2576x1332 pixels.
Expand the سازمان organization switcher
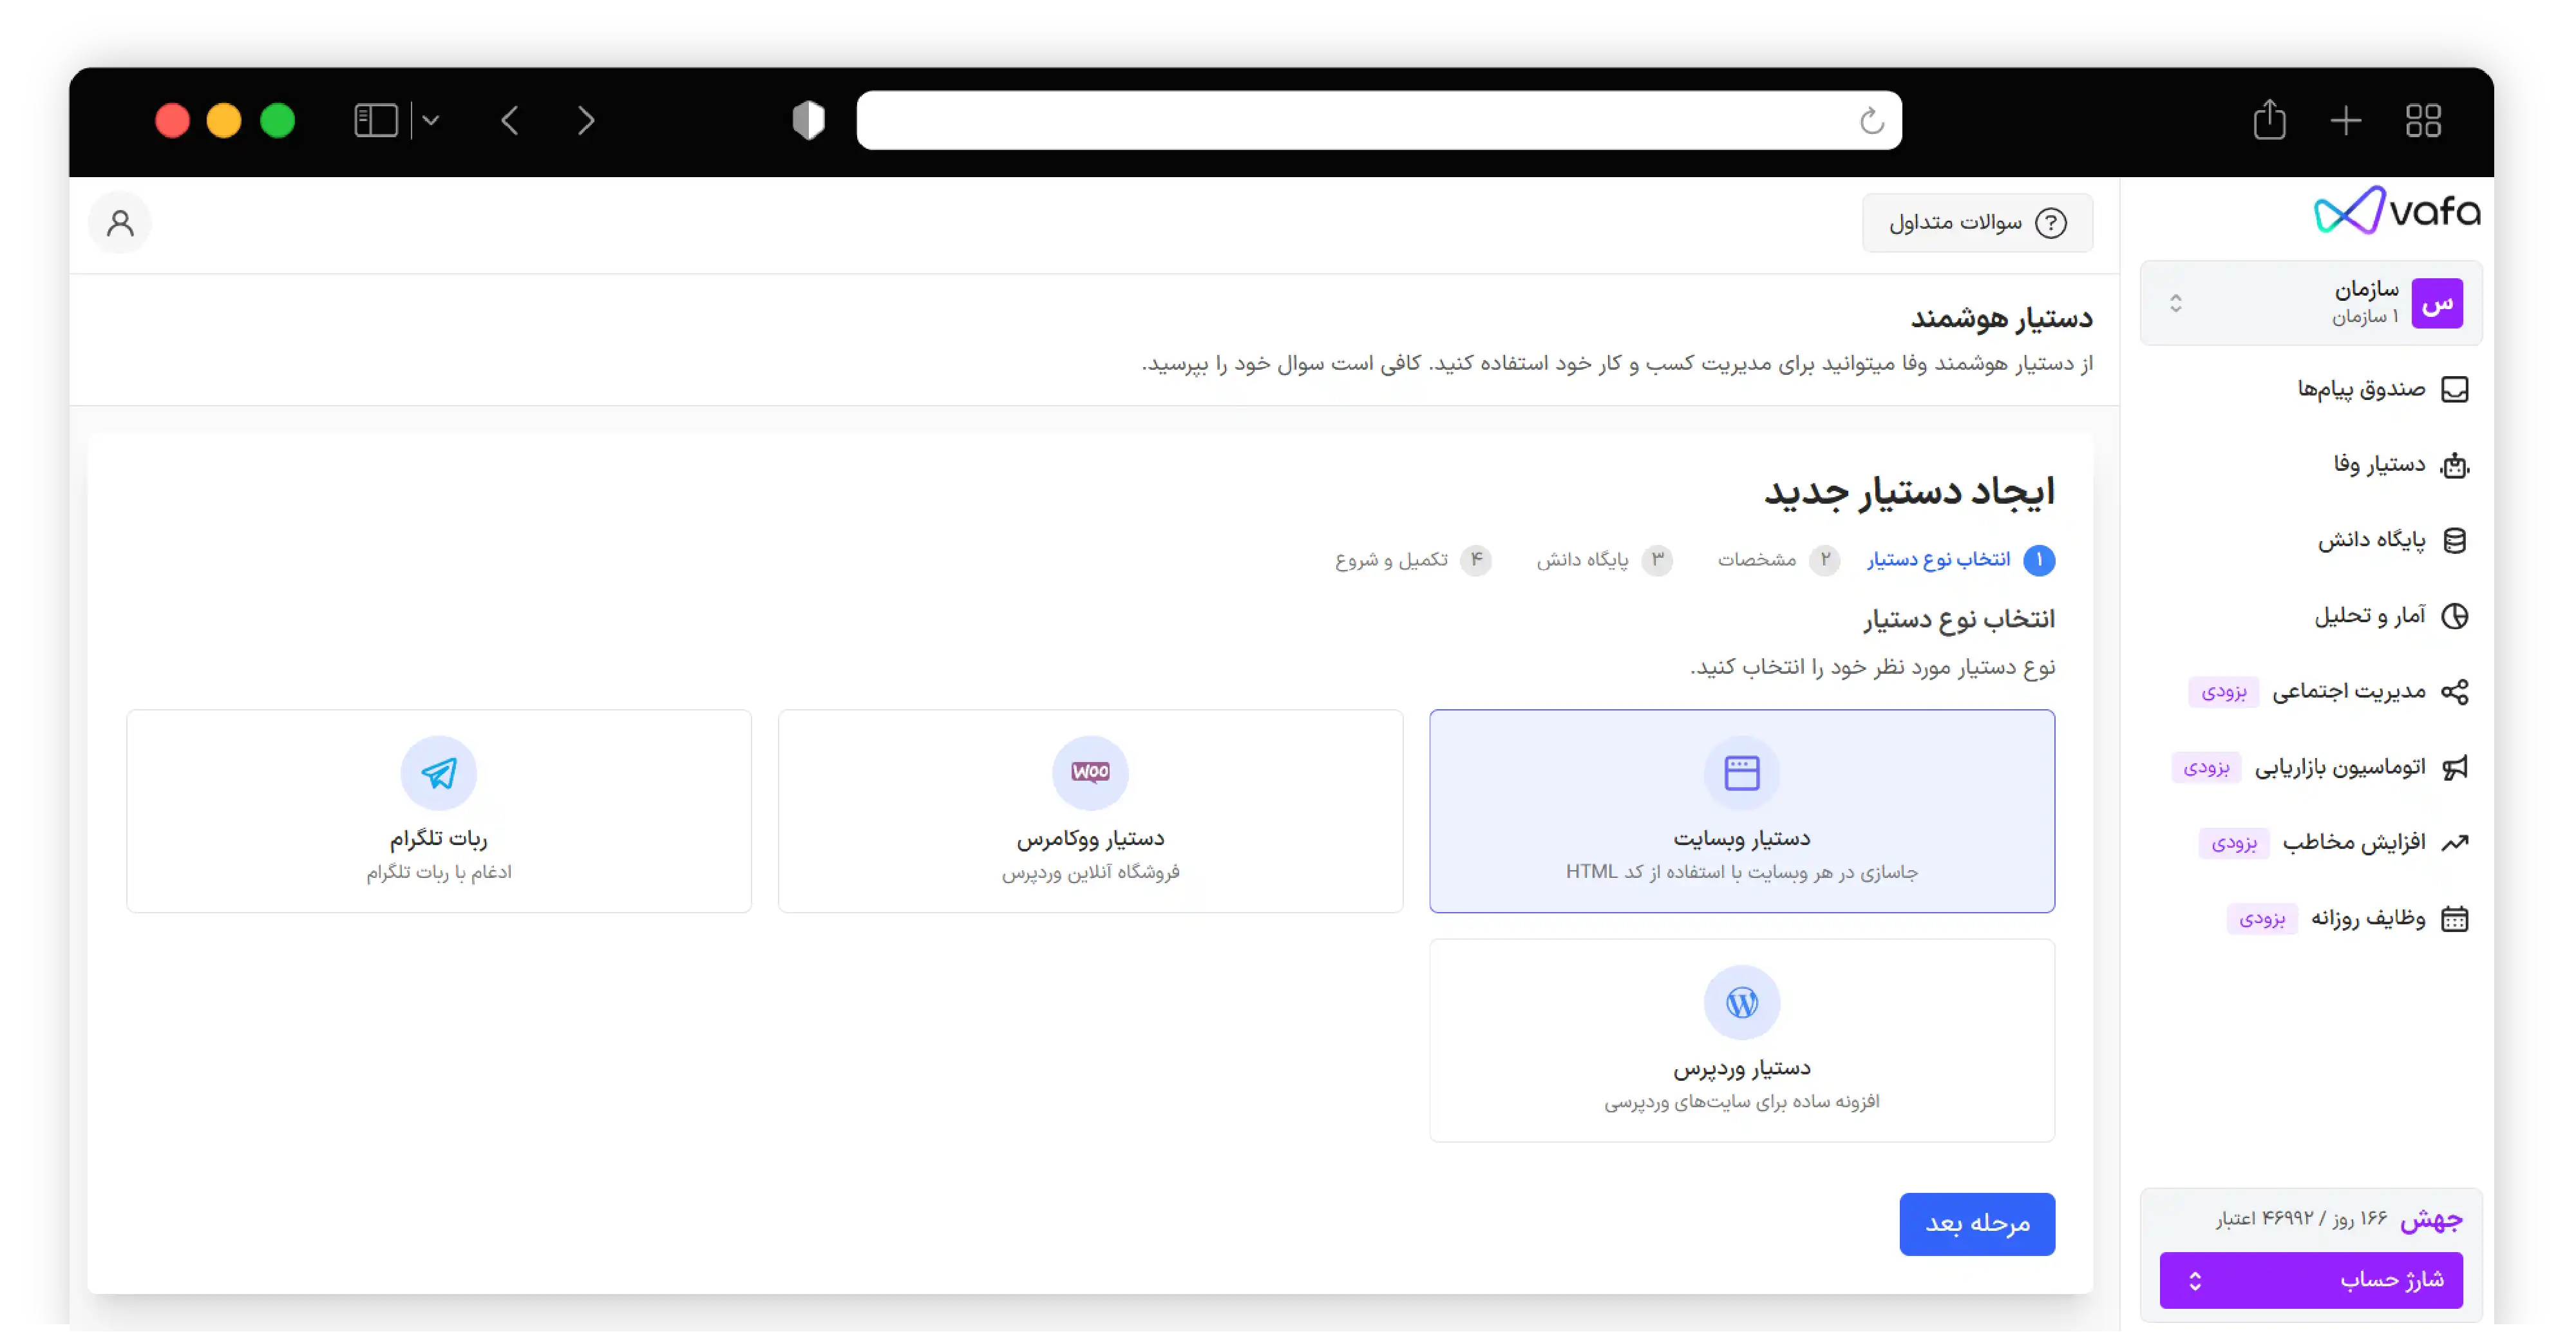[2311, 303]
